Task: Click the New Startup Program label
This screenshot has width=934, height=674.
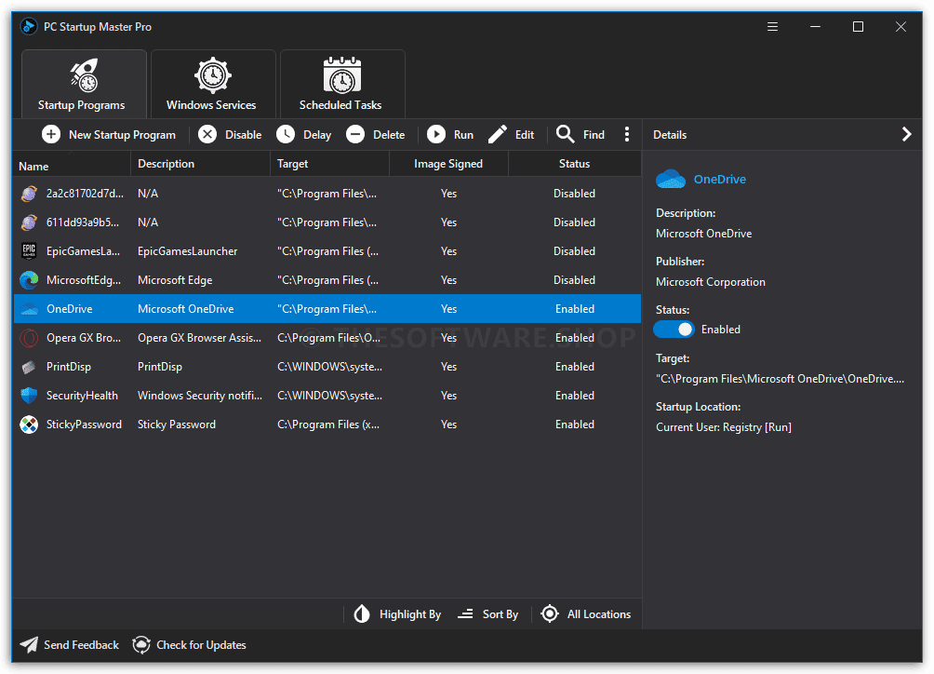Action: pyautogui.click(x=122, y=135)
